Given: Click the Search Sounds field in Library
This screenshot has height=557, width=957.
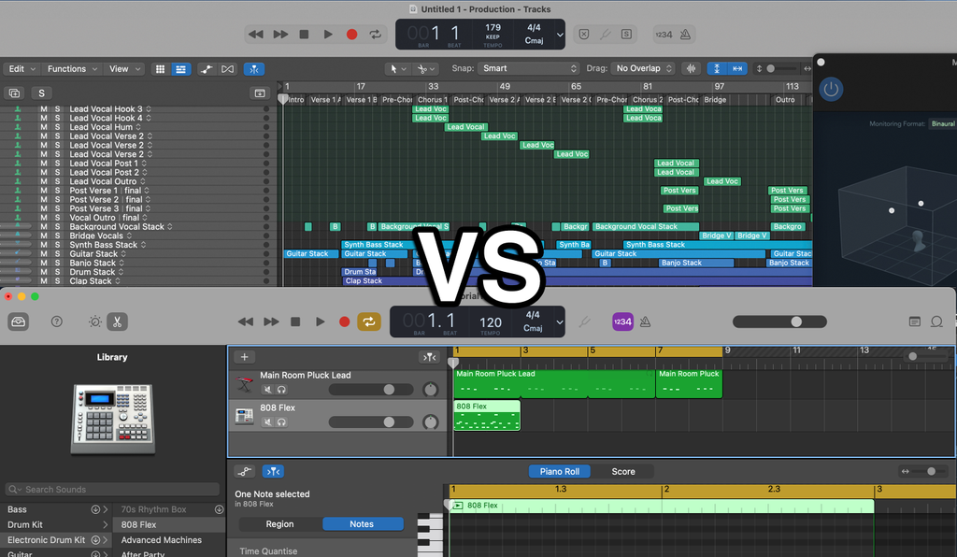Looking at the screenshot, I should (x=111, y=489).
